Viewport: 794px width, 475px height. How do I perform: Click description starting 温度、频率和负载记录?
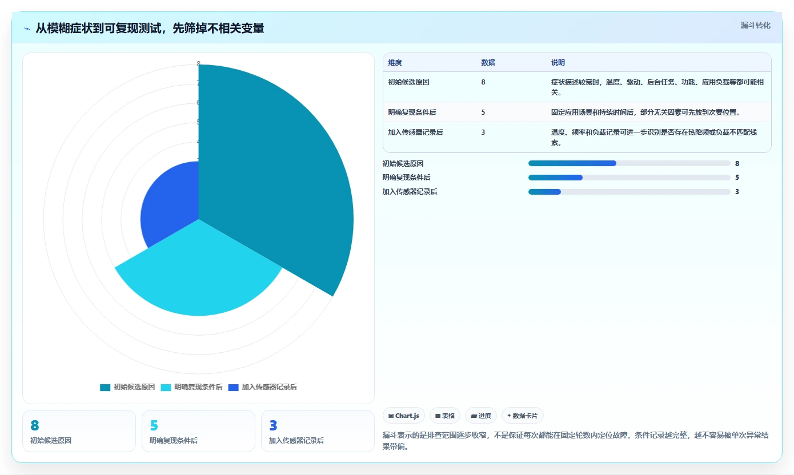[654, 138]
